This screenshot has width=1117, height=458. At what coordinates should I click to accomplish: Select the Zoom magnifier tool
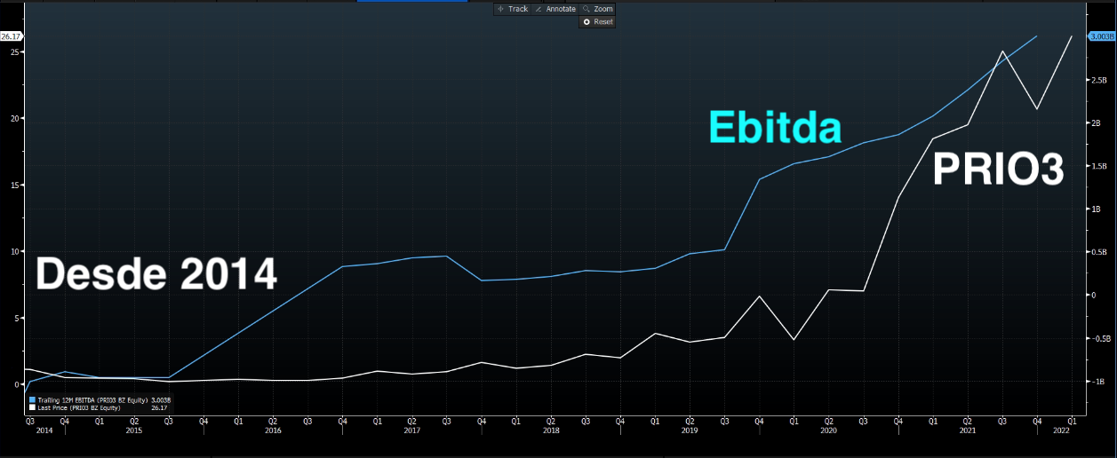coord(598,9)
